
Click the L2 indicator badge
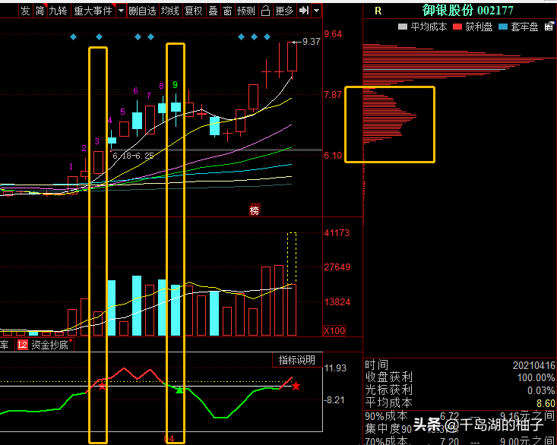pyautogui.click(x=22, y=345)
